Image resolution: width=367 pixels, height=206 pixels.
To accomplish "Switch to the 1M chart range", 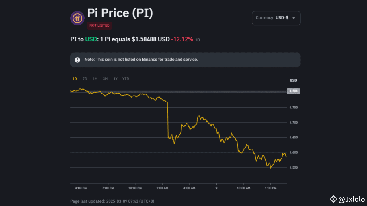I will (x=95, y=79).
